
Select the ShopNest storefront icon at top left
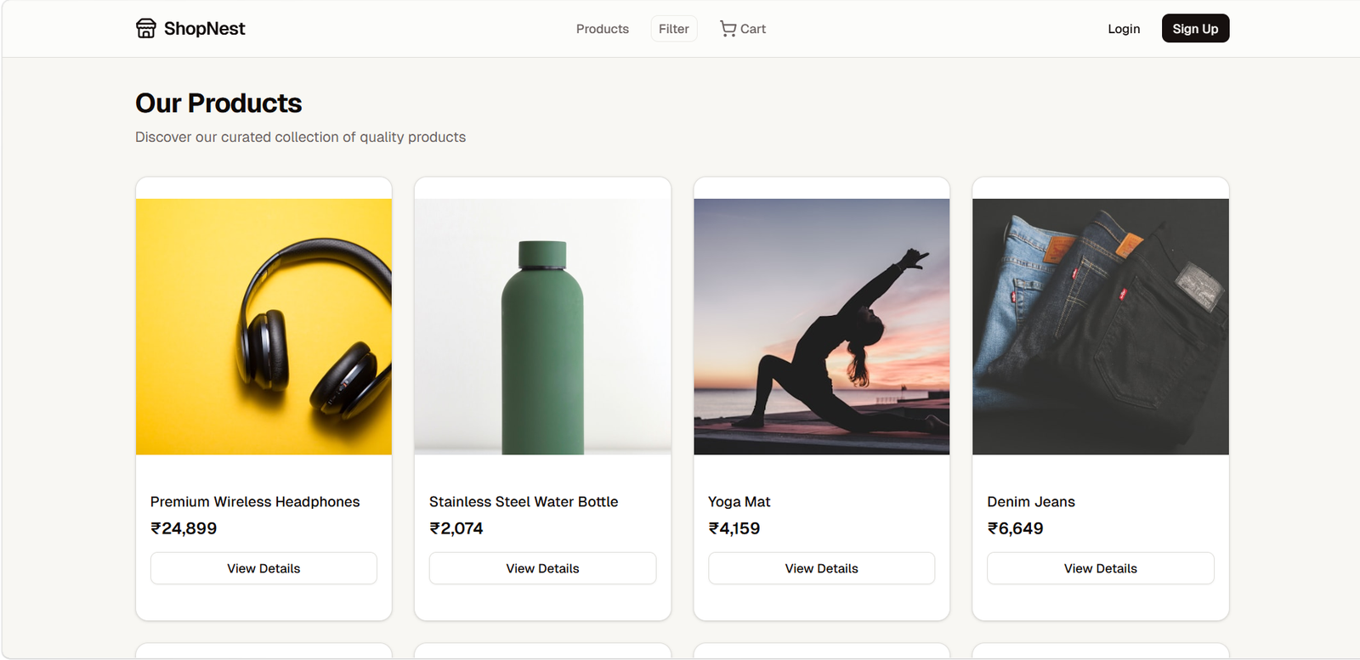146,28
